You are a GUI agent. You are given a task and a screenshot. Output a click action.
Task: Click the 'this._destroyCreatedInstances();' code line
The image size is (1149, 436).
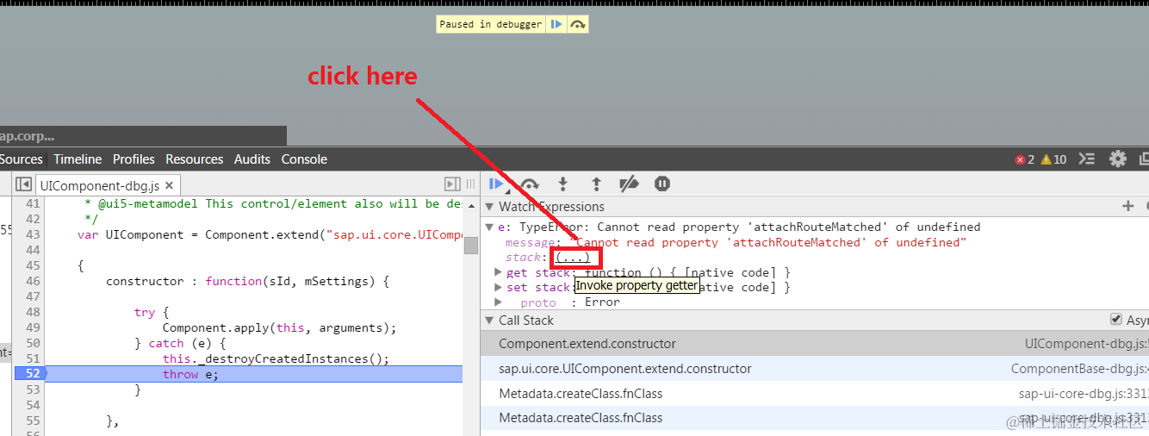(276, 358)
